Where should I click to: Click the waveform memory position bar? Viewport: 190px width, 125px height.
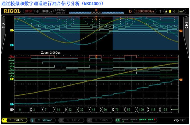click(x=96, y=12)
